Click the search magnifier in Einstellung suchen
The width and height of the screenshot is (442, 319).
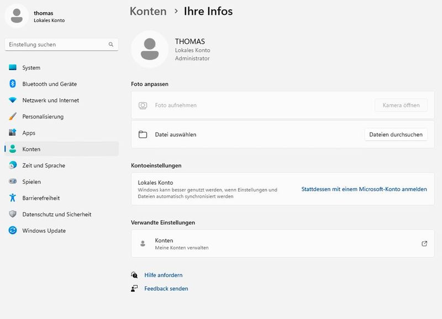pyautogui.click(x=112, y=44)
